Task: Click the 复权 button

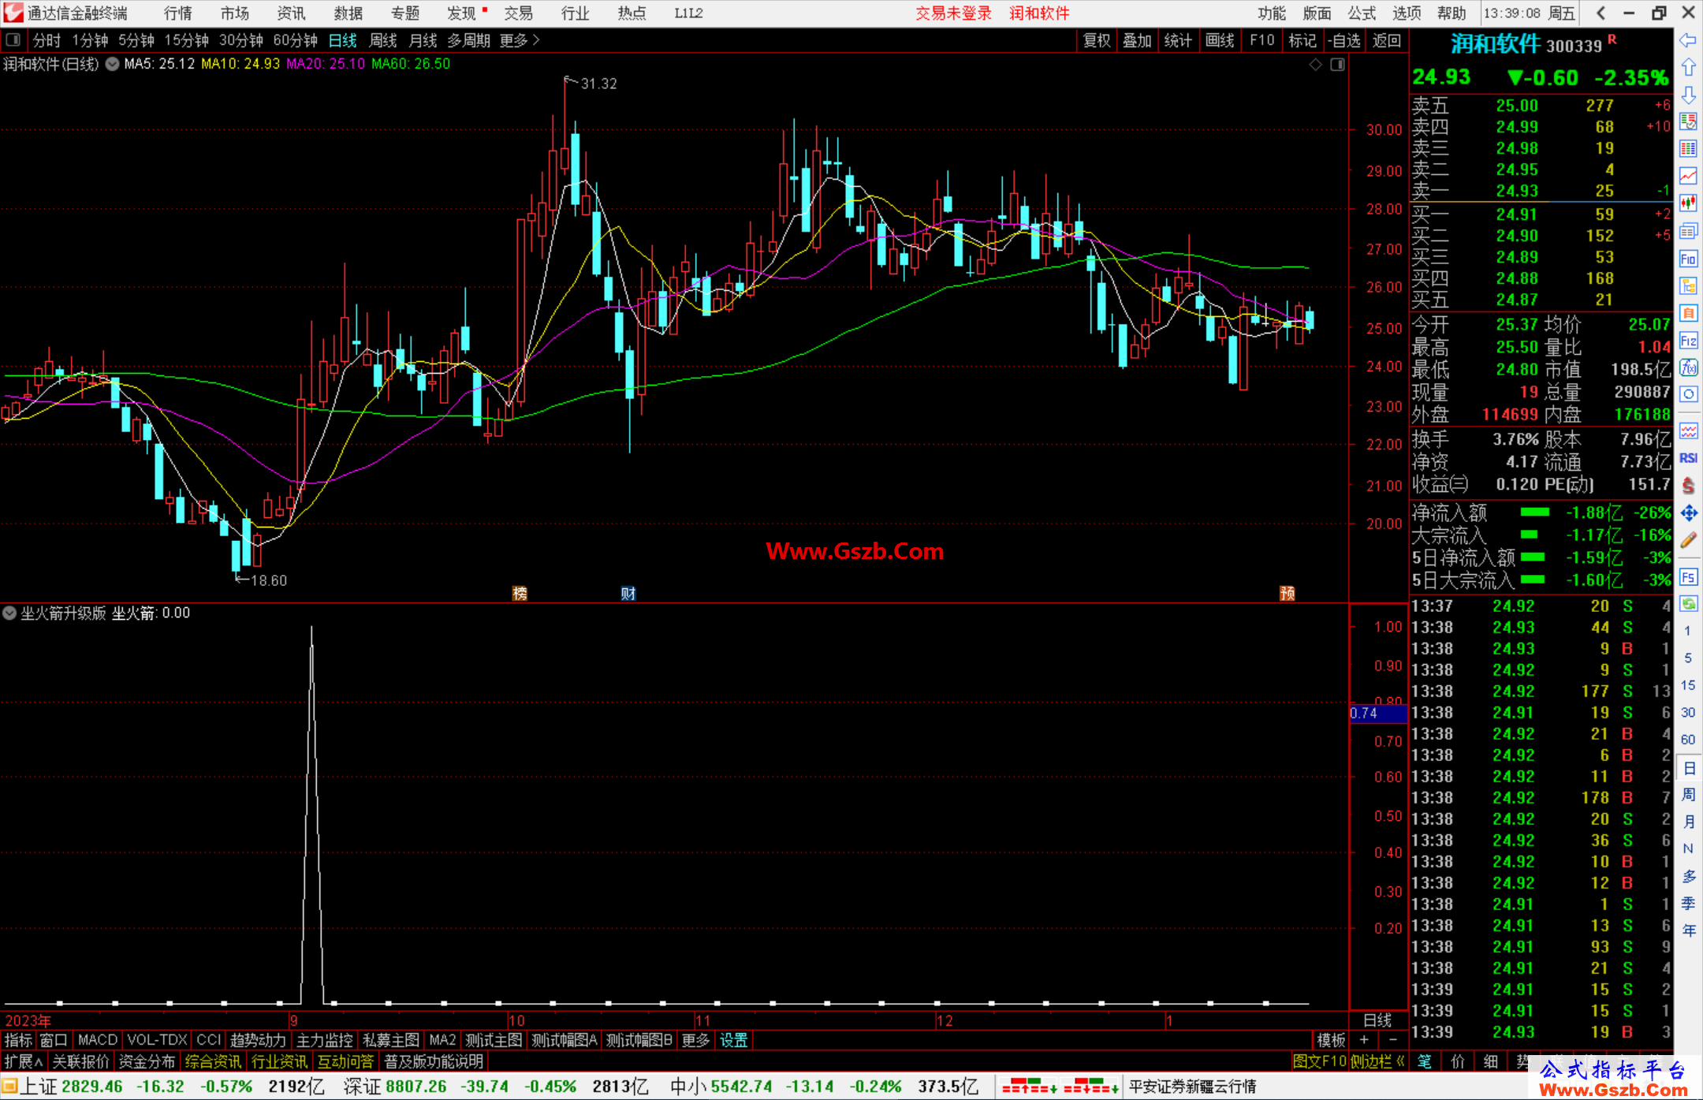Action: tap(1097, 40)
